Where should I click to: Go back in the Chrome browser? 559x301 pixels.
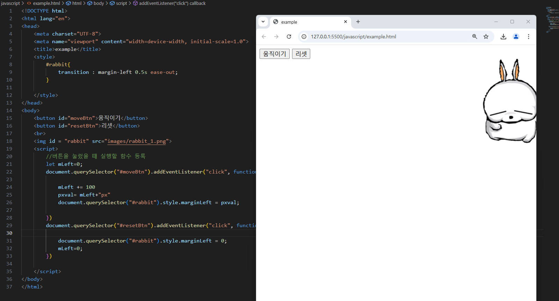click(264, 37)
